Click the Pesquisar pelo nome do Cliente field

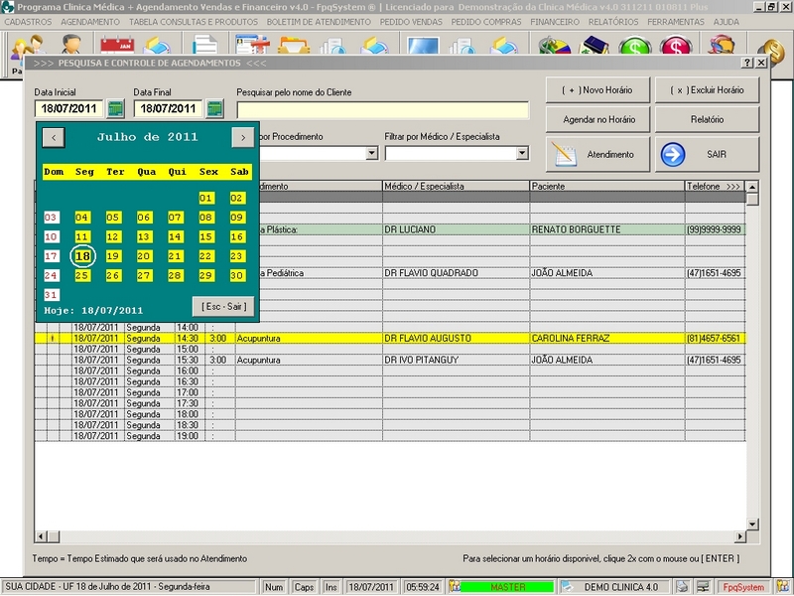[x=382, y=109]
